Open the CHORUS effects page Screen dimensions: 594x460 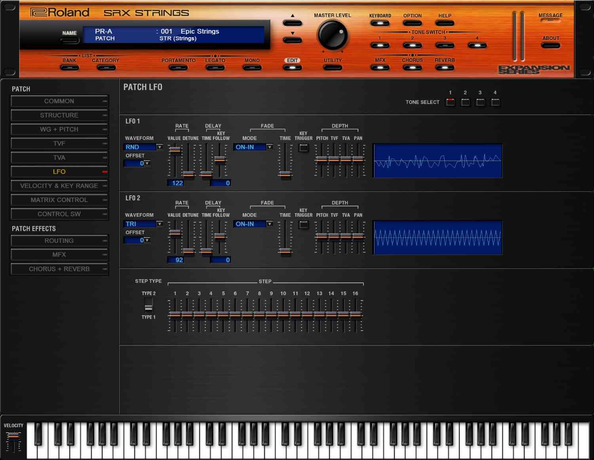pos(412,68)
